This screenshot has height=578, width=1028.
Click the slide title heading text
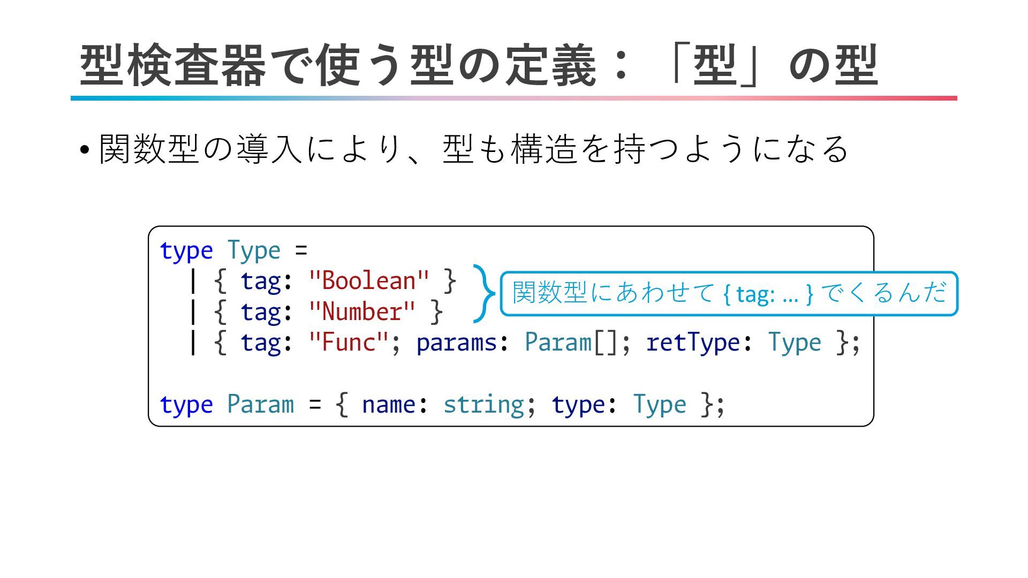pos(478,65)
